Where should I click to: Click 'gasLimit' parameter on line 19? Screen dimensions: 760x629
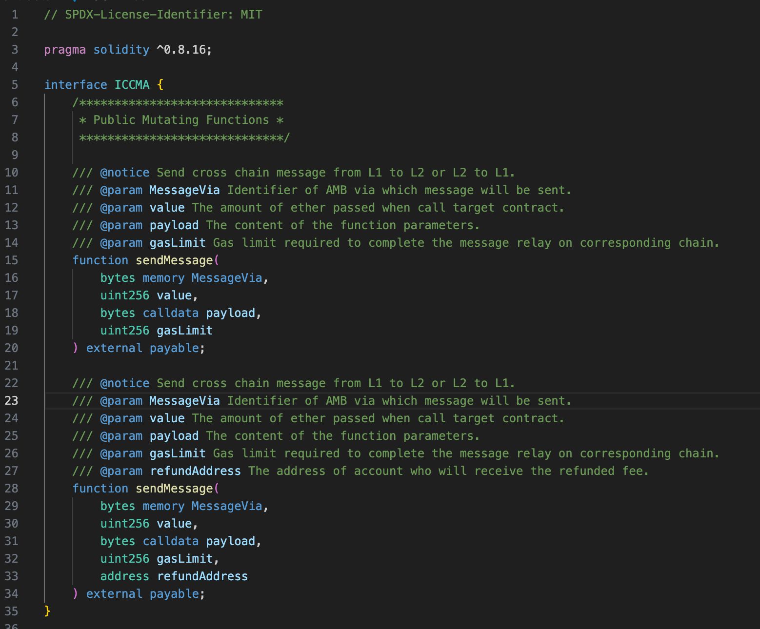pos(184,331)
